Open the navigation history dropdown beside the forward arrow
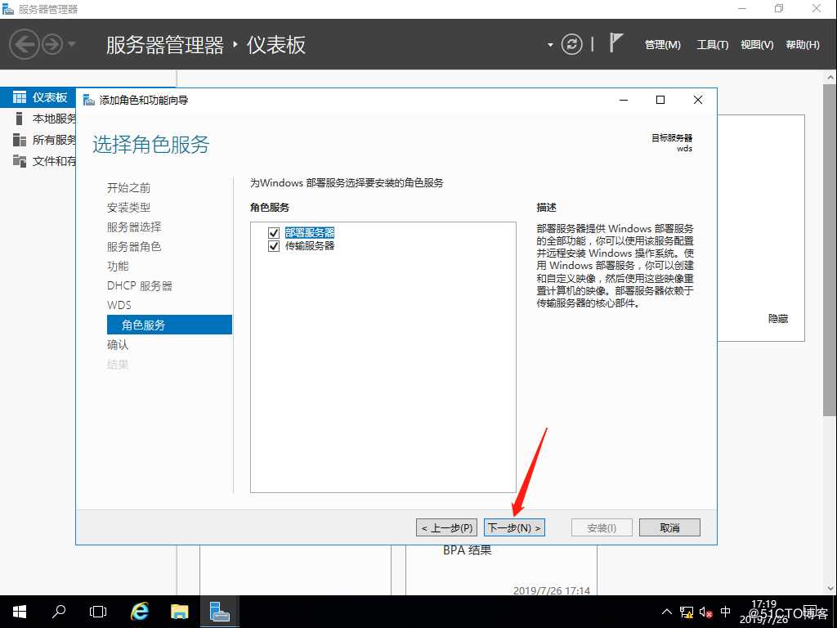The width and height of the screenshot is (837, 628). coord(72,44)
